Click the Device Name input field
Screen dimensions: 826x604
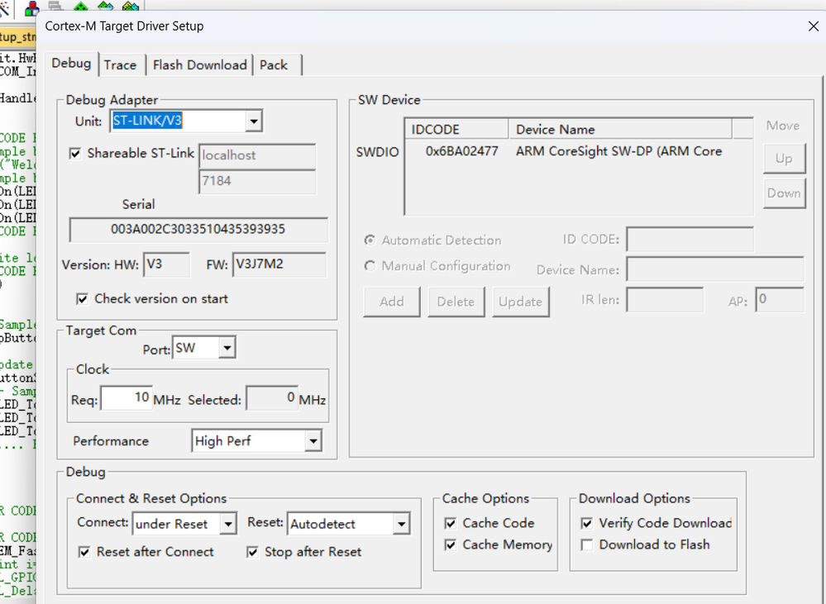[x=715, y=269]
